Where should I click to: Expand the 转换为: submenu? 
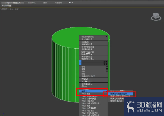(x=93, y=91)
